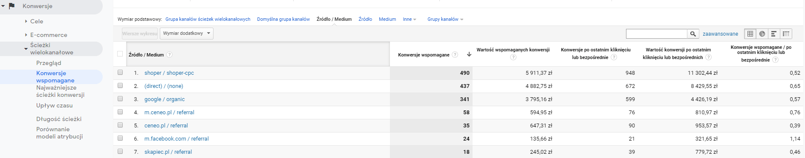Select the Źródło dimension
805x158 pixels.
[x=365, y=19]
